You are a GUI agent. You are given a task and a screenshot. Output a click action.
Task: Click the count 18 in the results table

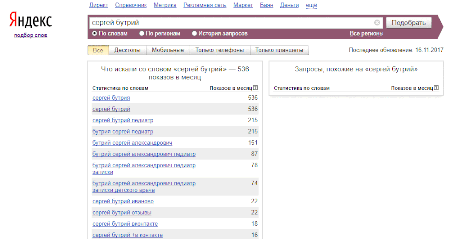coord(254,224)
